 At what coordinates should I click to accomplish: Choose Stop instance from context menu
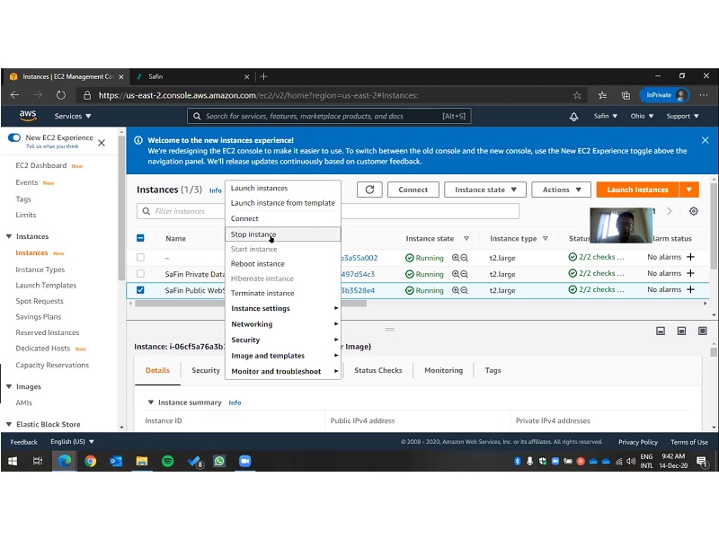282,234
